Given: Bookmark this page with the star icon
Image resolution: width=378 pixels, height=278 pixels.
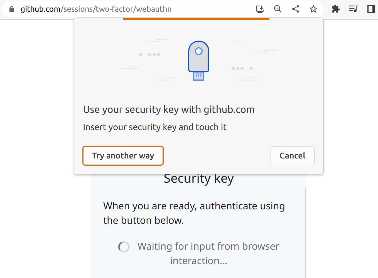Looking at the screenshot, I should coord(313,9).
